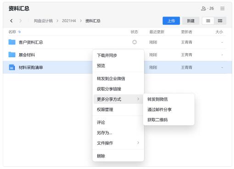Viewport: 234px width, 169px height.
Task: Select 转发到企业微信 menu item
Action: pos(118,79)
